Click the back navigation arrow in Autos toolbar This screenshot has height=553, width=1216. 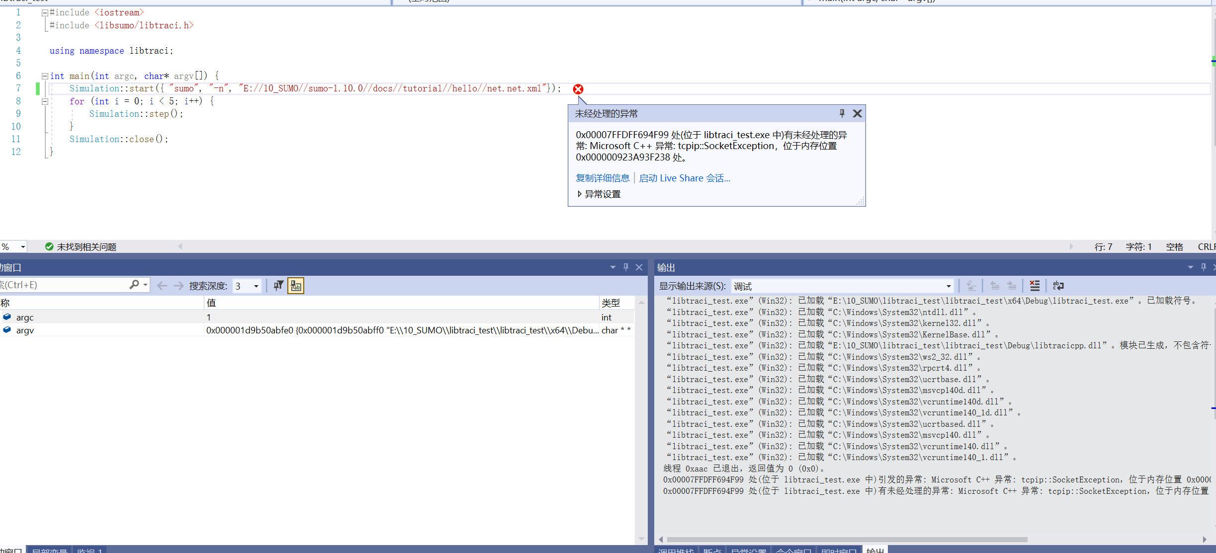(162, 285)
